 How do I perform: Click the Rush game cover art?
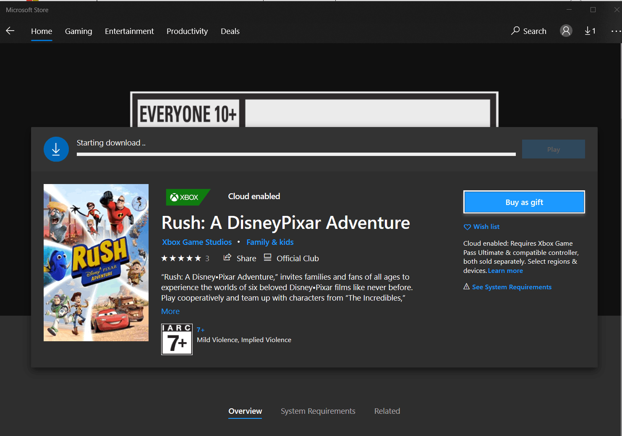coord(96,262)
